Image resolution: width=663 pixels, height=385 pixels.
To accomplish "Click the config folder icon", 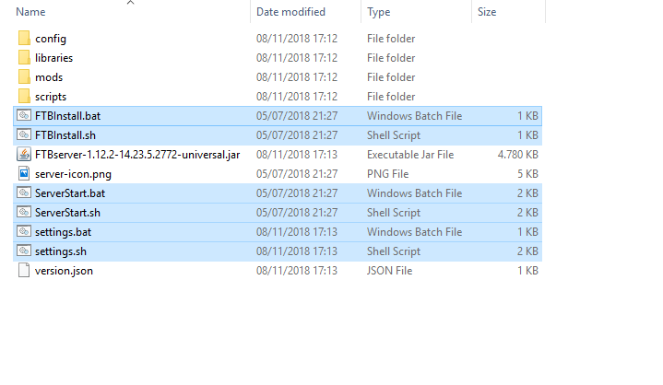I will pyautogui.click(x=24, y=39).
